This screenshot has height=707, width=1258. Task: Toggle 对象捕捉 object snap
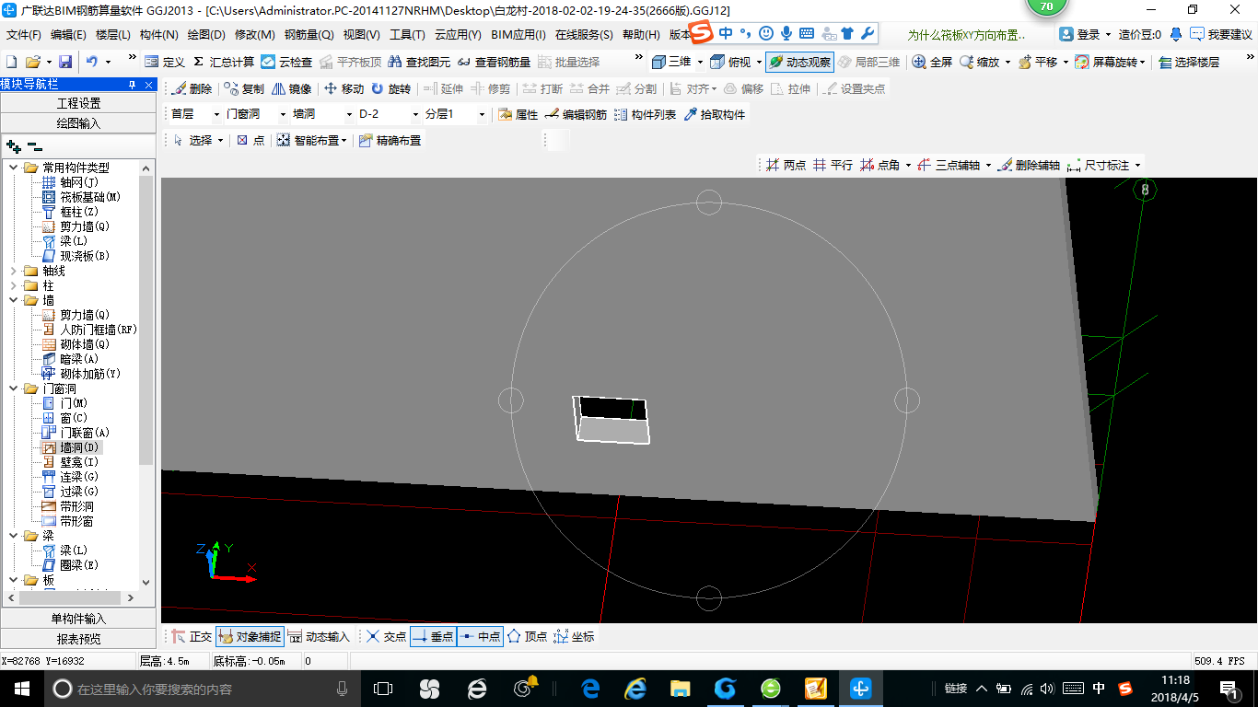250,636
